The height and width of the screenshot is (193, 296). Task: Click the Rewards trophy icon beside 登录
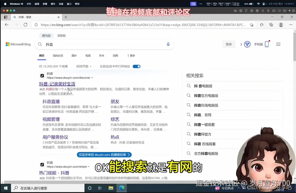pyautogui.click(x=246, y=44)
